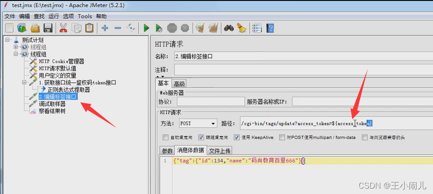The image size is (433, 194).
Task: Click the Shutdown test icon
Action: click(185, 28)
